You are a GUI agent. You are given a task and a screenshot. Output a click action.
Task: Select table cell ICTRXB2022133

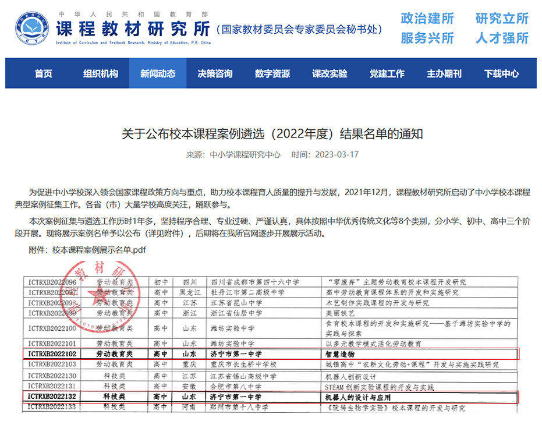coord(52,407)
